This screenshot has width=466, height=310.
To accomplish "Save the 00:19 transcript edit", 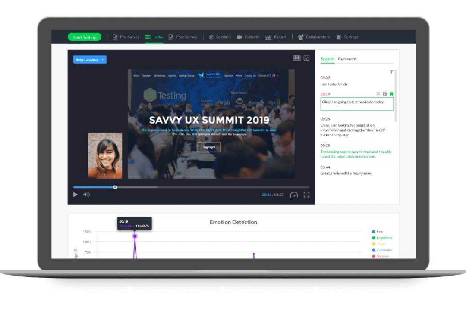I will 385,94.
